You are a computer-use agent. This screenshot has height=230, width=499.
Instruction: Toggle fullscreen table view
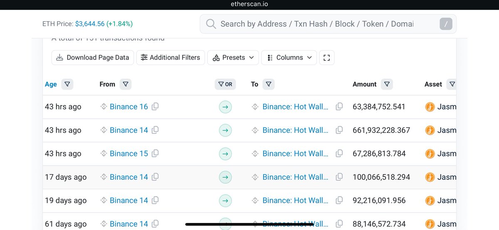(327, 57)
